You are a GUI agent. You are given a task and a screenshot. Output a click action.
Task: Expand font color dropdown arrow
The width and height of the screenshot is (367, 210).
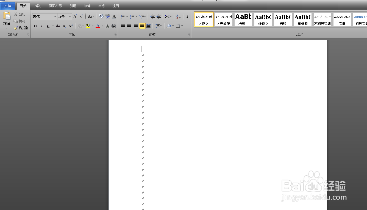102,26
